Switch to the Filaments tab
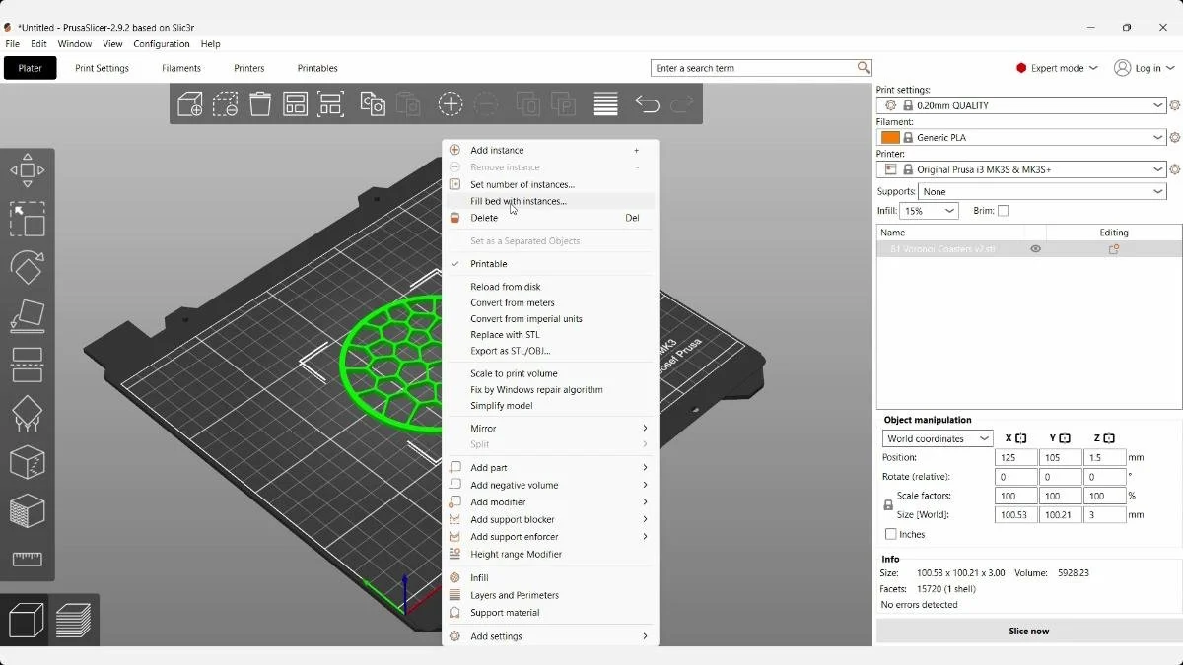 (x=181, y=68)
